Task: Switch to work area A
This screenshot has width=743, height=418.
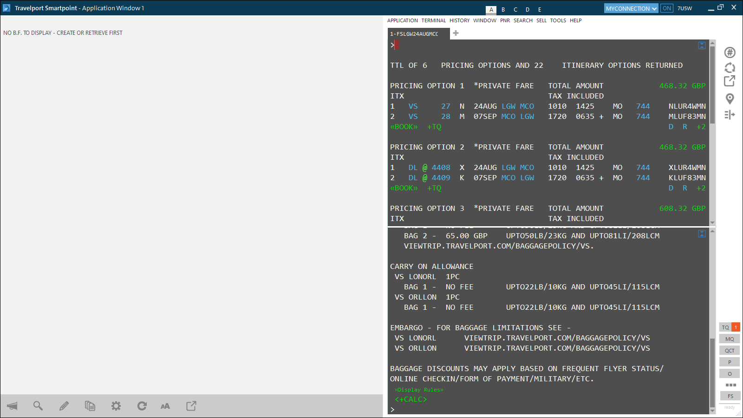Action: coord(491,9)
